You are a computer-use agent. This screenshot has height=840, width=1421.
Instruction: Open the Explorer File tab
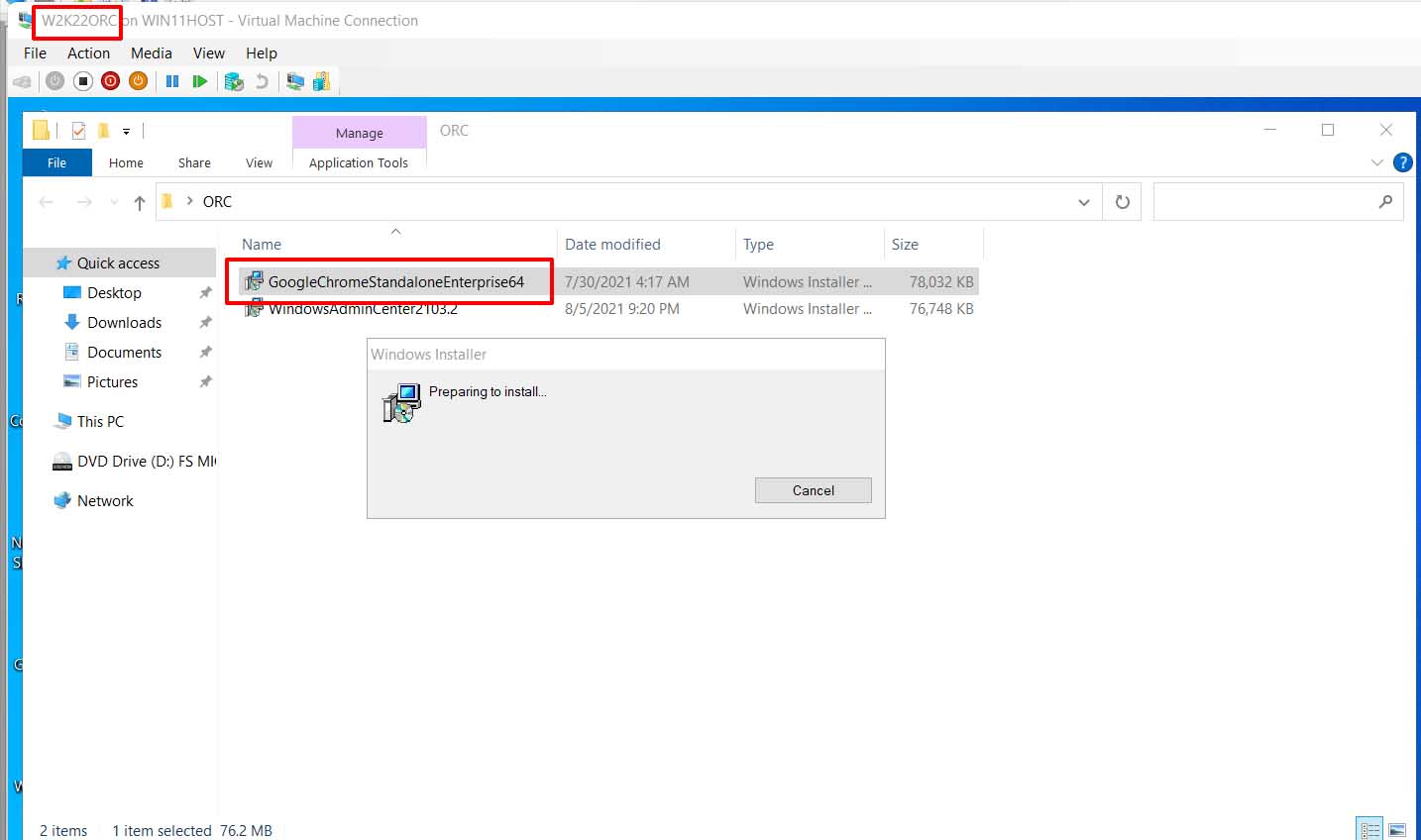[x=57, y=162]
